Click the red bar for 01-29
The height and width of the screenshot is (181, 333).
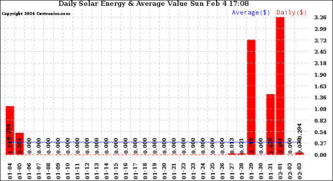251,97
